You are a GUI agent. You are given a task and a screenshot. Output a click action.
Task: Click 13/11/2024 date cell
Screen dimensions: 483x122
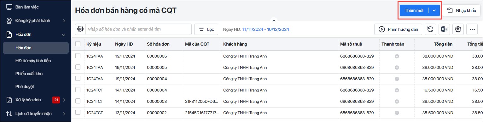click(x=125, y=113)
